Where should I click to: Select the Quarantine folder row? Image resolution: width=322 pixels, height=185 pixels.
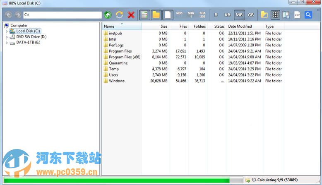tap(193, 63)
